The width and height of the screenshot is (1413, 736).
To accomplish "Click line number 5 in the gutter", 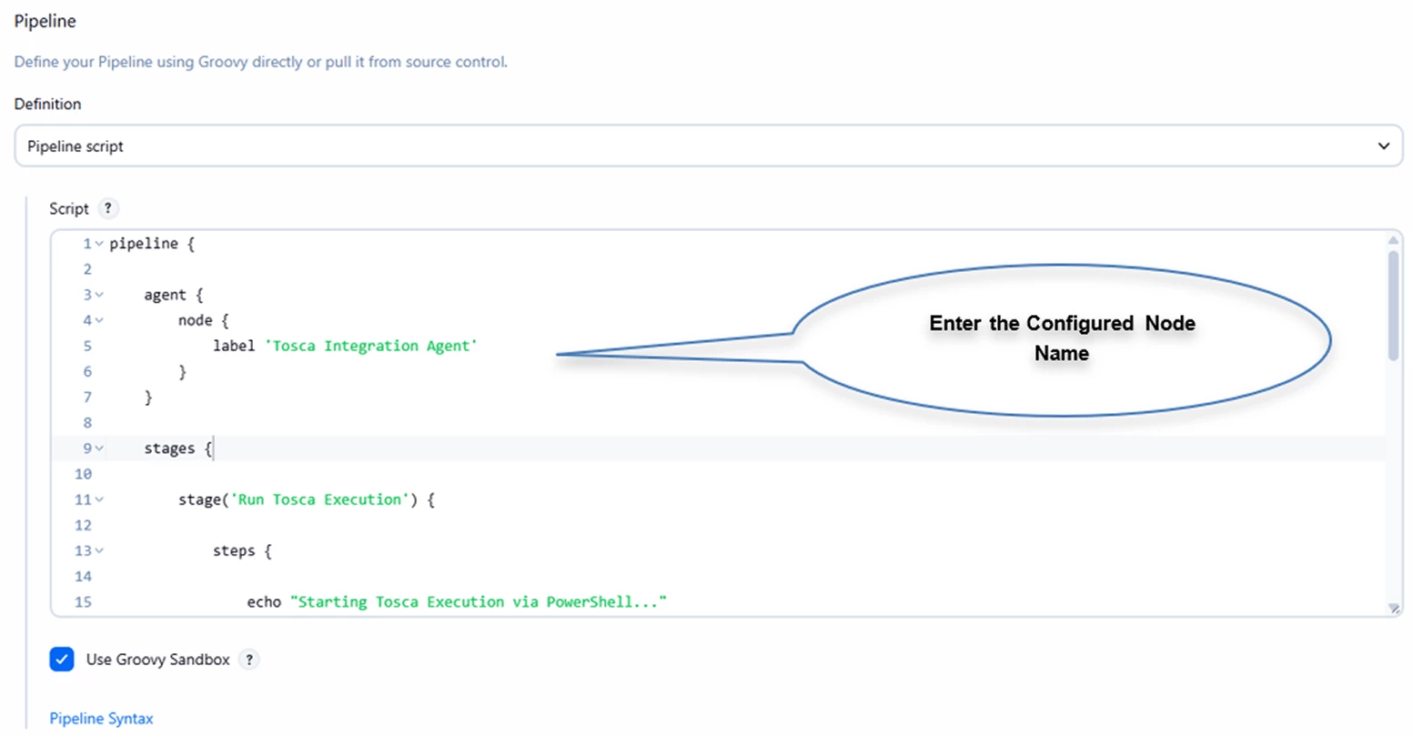I will 87,346.
